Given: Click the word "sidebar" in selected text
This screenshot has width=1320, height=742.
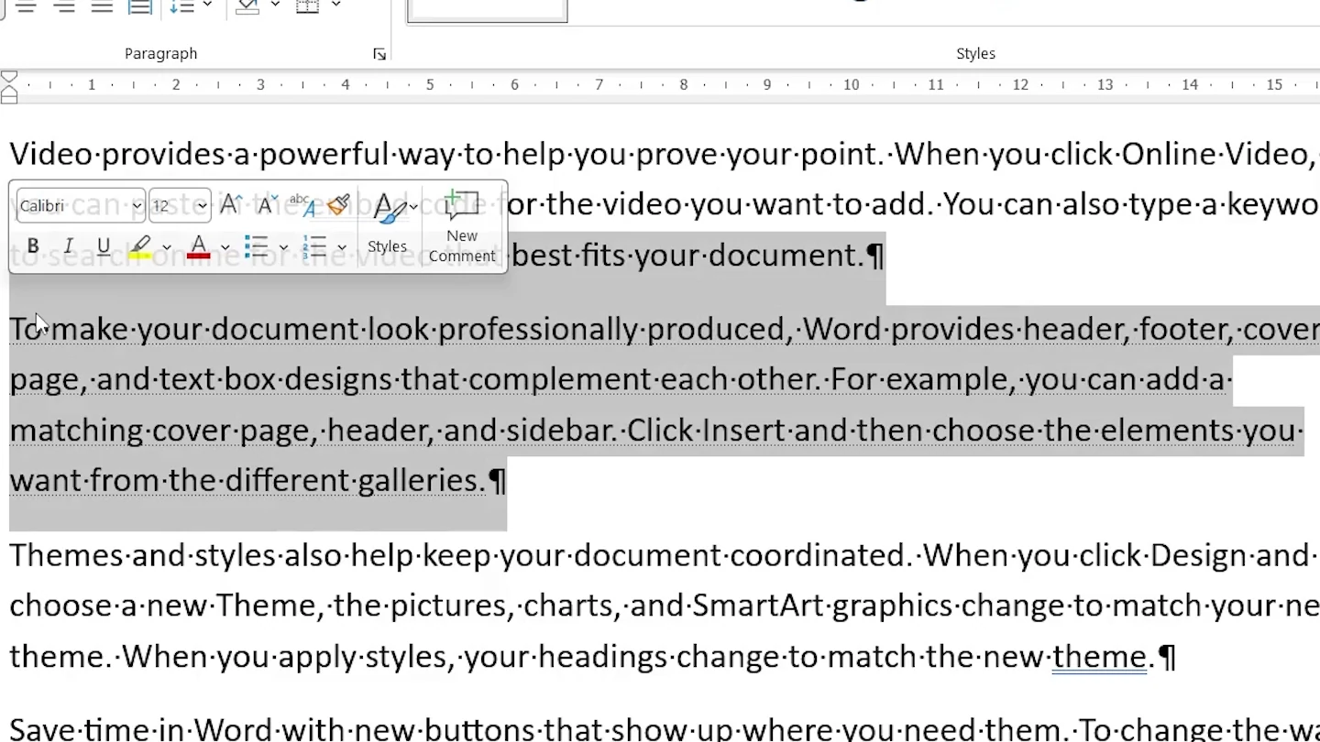Looking at the screenshot, I should click(x=559, y=431).
